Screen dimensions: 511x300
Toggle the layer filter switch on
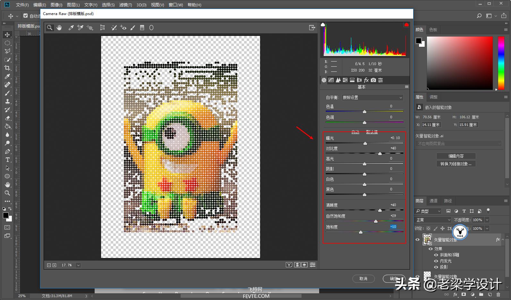point(488,211)
